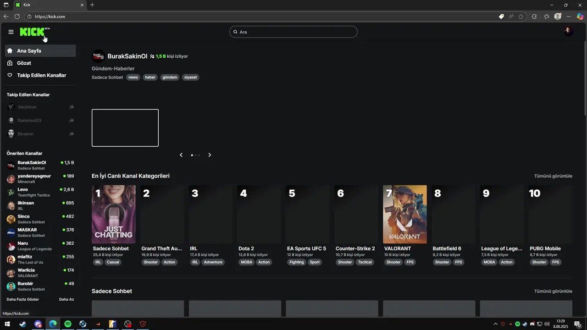
Task: Click the siyaset tag on featured stream
Action: coord(190,77)
